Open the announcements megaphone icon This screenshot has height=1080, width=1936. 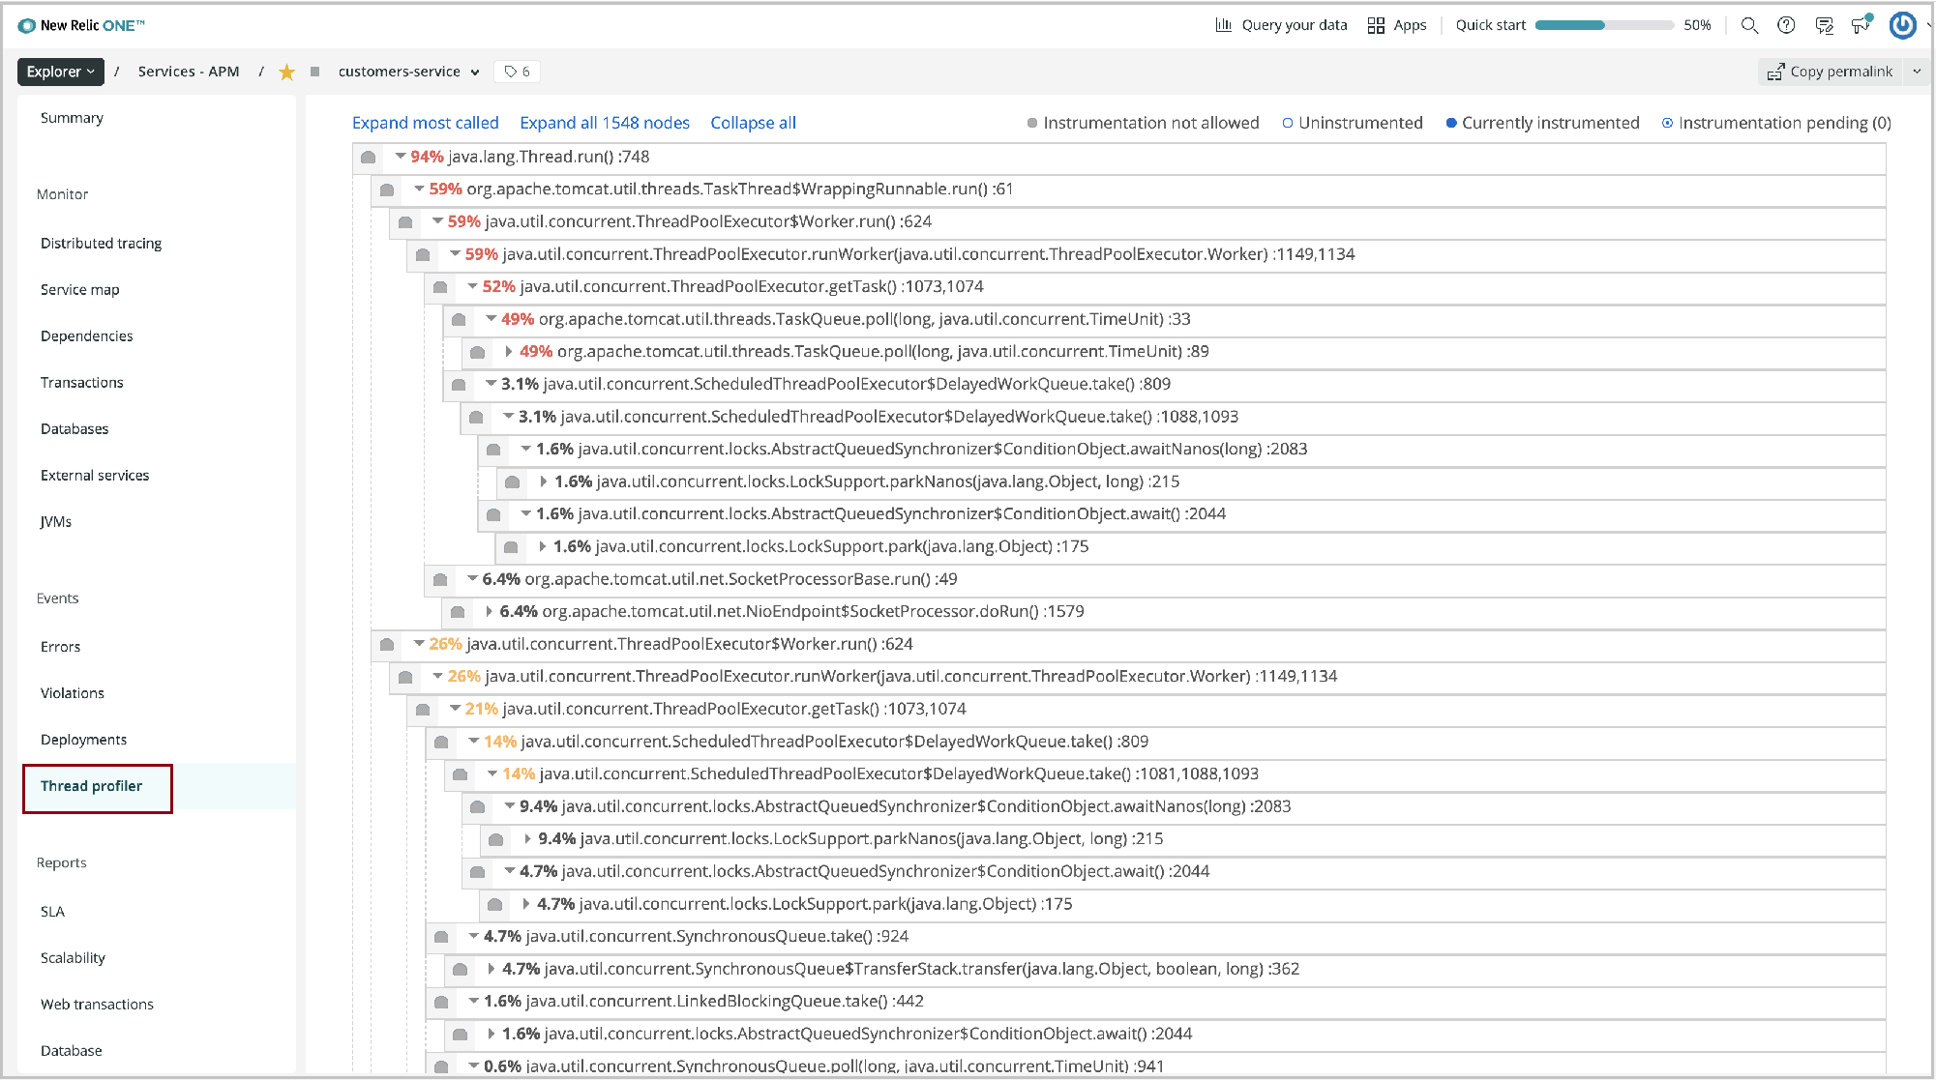pyautogui.click(x=1861, y=25)
